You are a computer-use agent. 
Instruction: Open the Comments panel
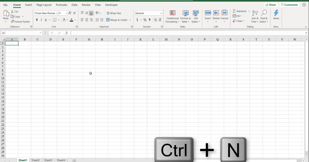point(289,5)
